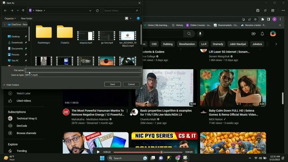288x162 pixels.
Task: Open the FlashIntegro folder
Action: coord(44,35)
